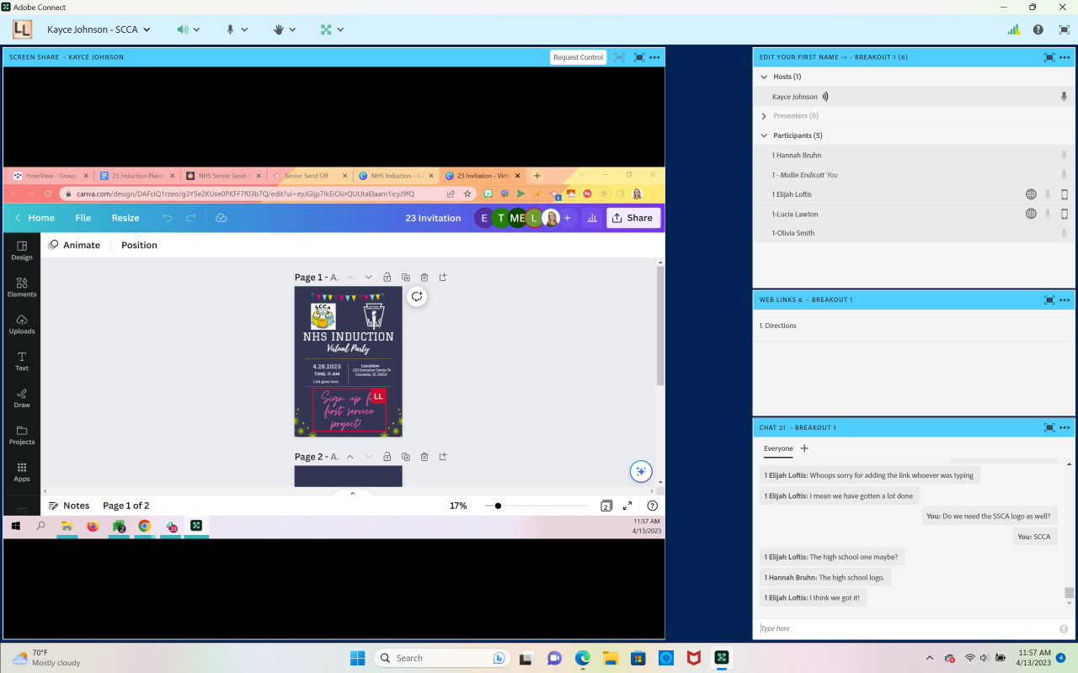Open the Projects side panel
This screenshot has width=1078, height=673.
pos(22,435)
